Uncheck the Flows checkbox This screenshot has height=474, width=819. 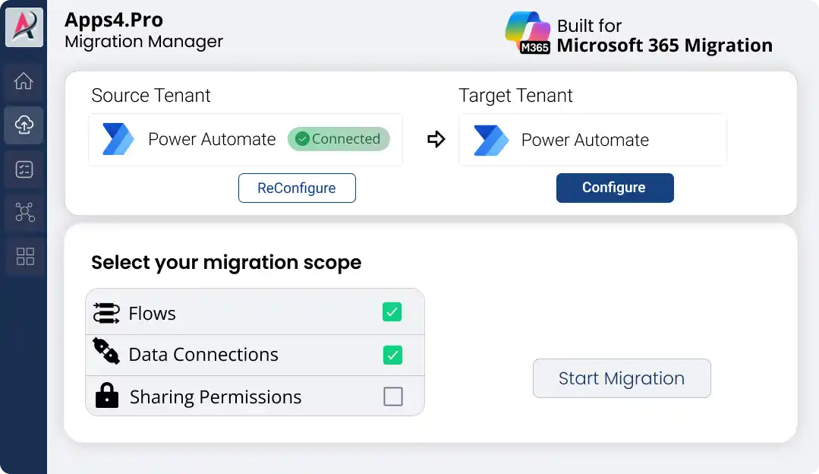tap(392, 312)
